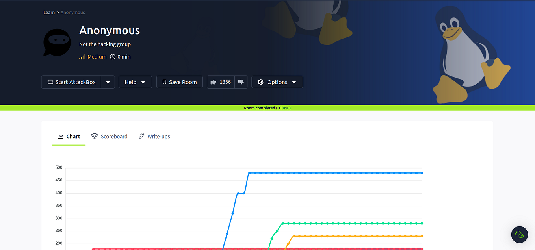This screenshot has height=250, width=535.
Task: Switch to the Scoreboard tab
Action: 114,136
